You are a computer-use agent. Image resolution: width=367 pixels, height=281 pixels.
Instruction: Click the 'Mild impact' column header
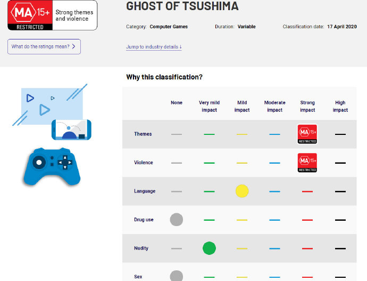[x=242, y=106]
